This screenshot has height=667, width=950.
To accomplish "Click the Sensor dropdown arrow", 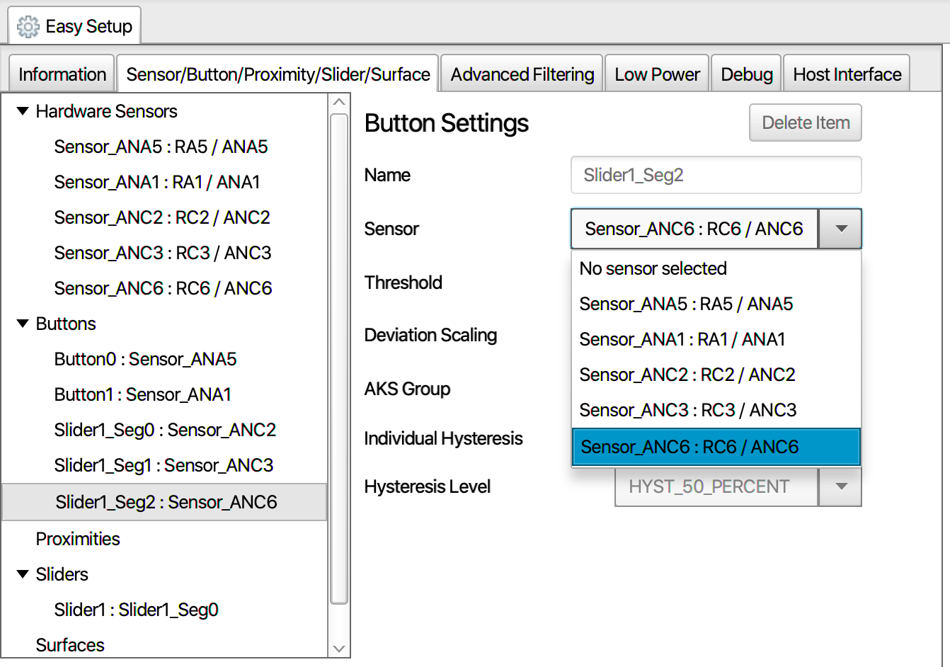I will (x=841, y=228).
